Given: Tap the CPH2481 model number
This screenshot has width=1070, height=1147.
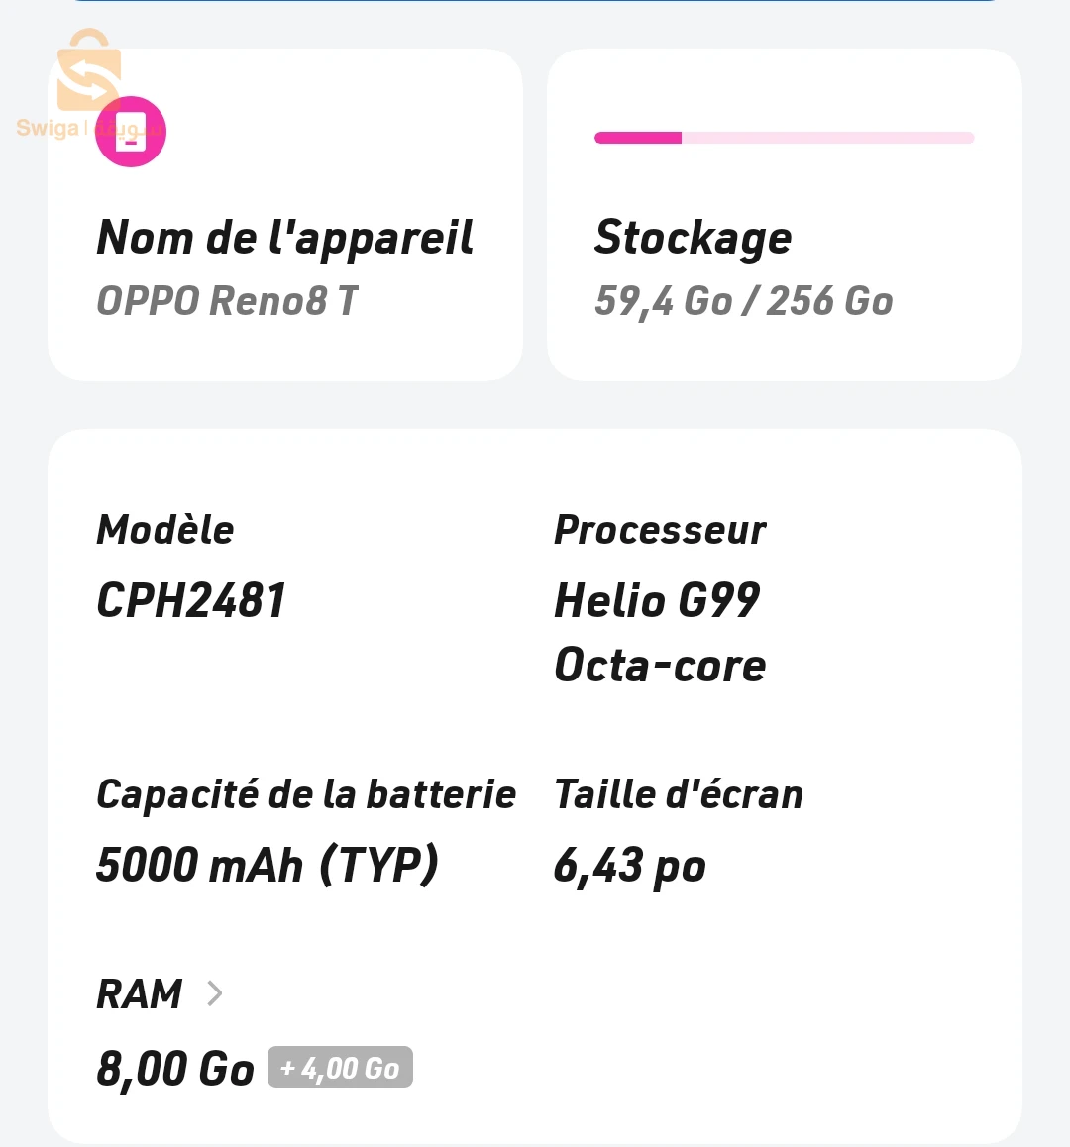Looking at the screenshot, I should coord(191,600).
